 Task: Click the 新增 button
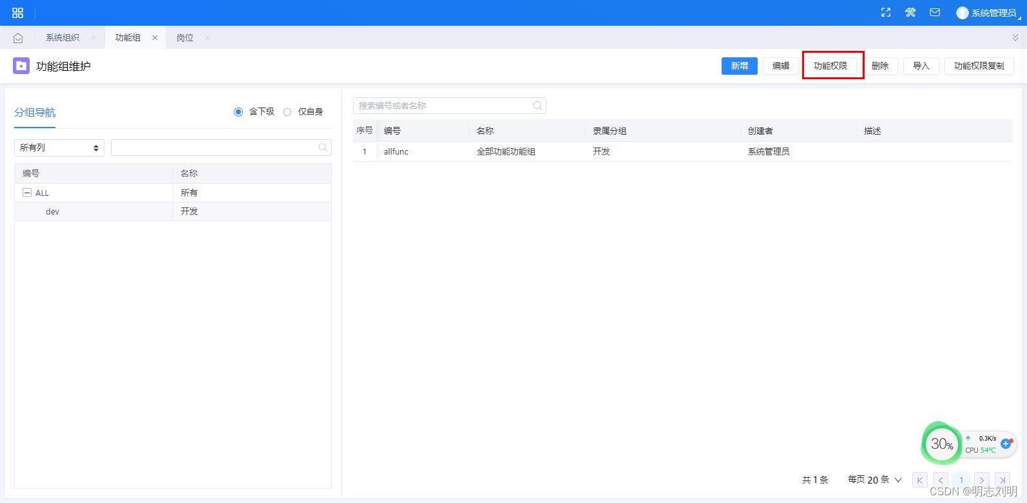point(740,66)
